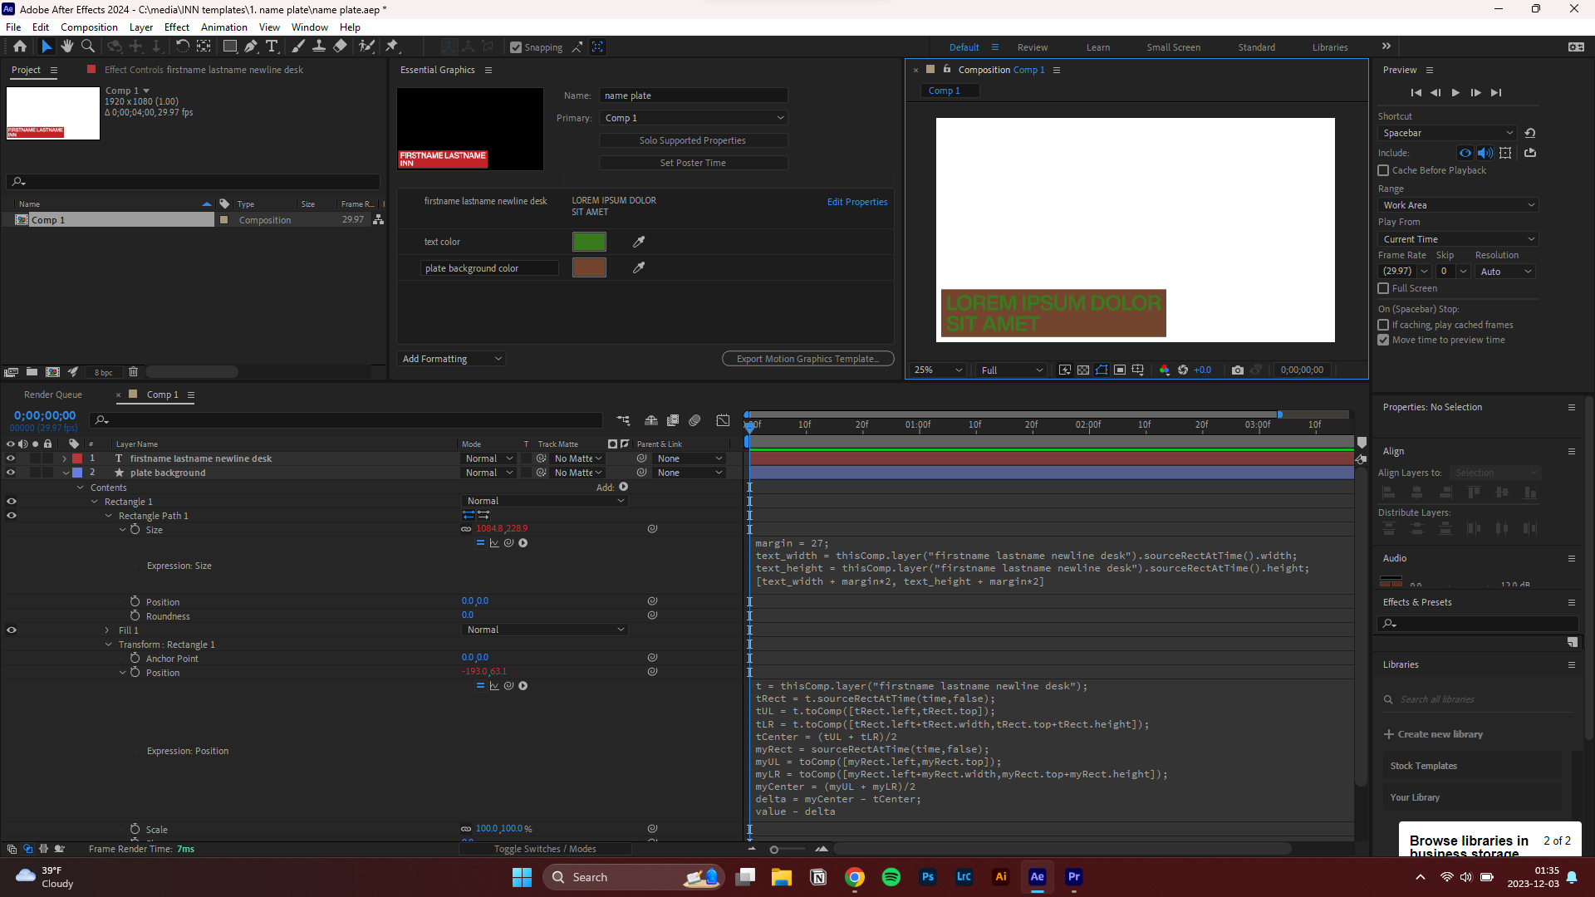Enable Cache Before Playback
Screen dimensions: 1595x897
pos(1384,170)
